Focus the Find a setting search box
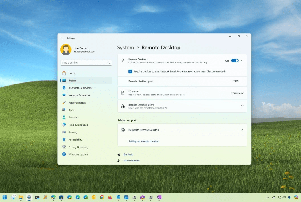Image resolution: width=301 pixels, height=202 pixels. tap(86, 63)
